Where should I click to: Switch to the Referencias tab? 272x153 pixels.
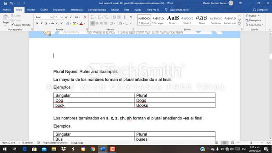[x=76, y=10]
